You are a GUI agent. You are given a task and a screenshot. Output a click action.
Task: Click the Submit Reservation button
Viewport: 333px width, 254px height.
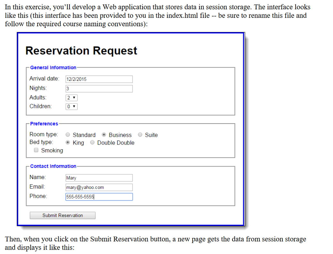(62, 215)
